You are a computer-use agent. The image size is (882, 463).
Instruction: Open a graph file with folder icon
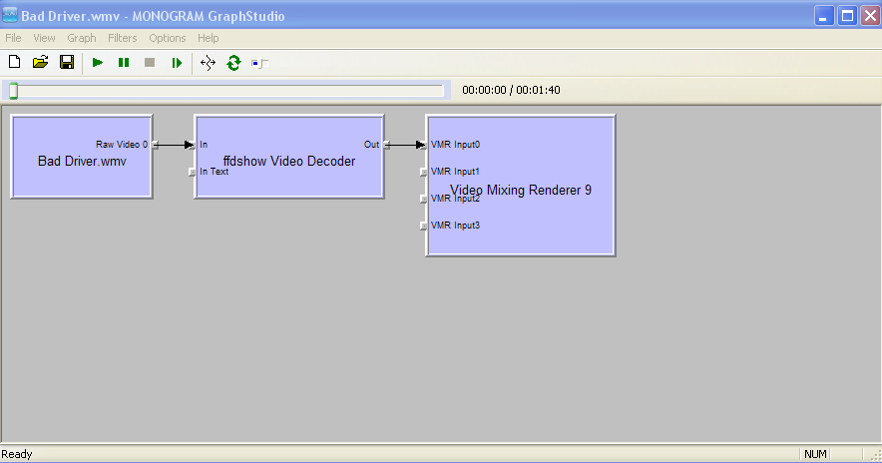pos(41,63)
